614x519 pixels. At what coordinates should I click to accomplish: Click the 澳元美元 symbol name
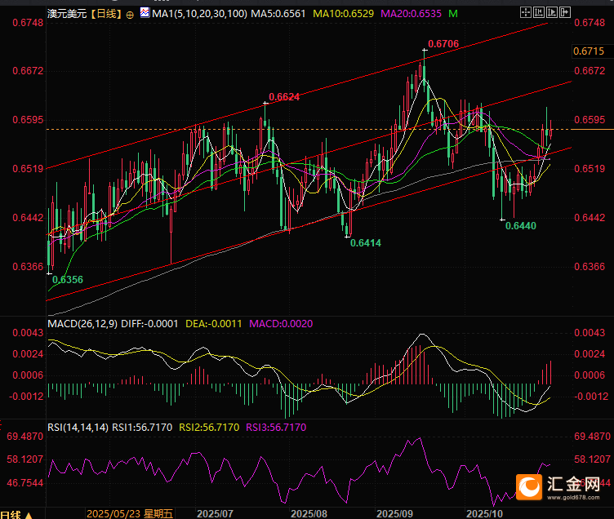pyautogui.click(x=68, y=15)
